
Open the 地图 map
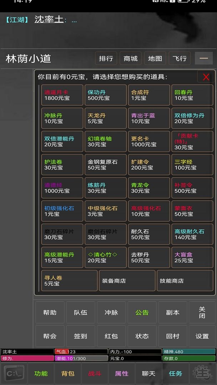pyautogui.click(x=155, y=58)
